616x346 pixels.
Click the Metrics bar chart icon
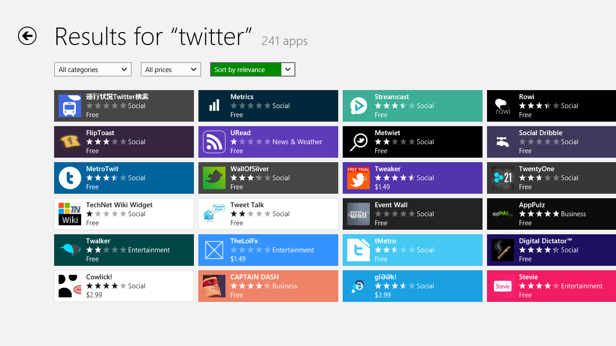pos(214,106)
